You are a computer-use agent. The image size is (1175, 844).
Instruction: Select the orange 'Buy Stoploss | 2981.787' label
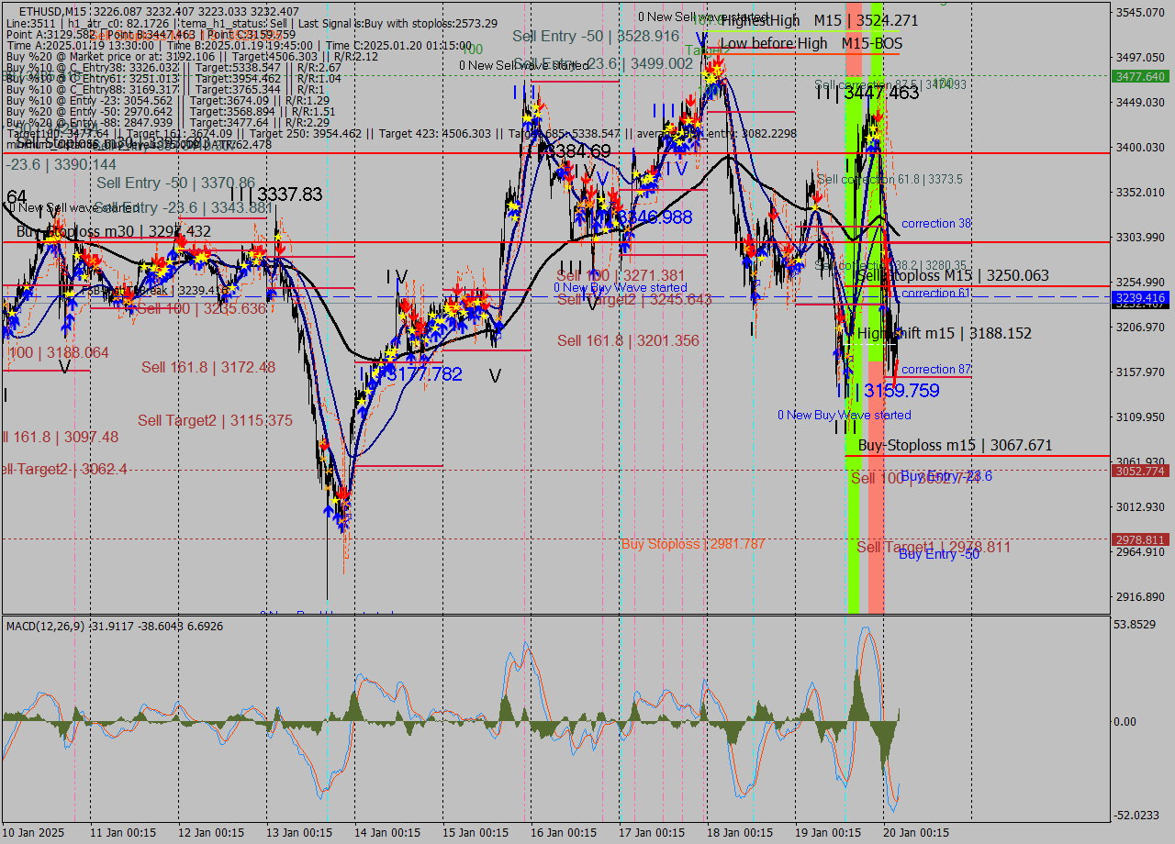pos(692,544)
